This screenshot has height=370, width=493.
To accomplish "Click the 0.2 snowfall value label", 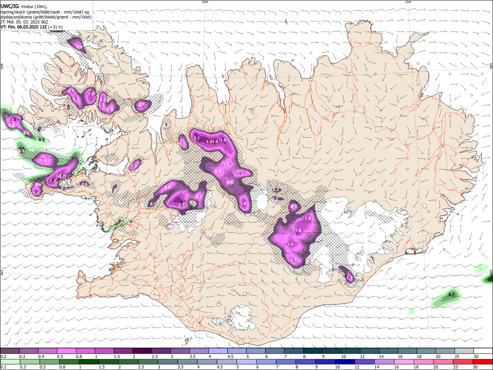I will pyautogui.click(x=275, y=198).
